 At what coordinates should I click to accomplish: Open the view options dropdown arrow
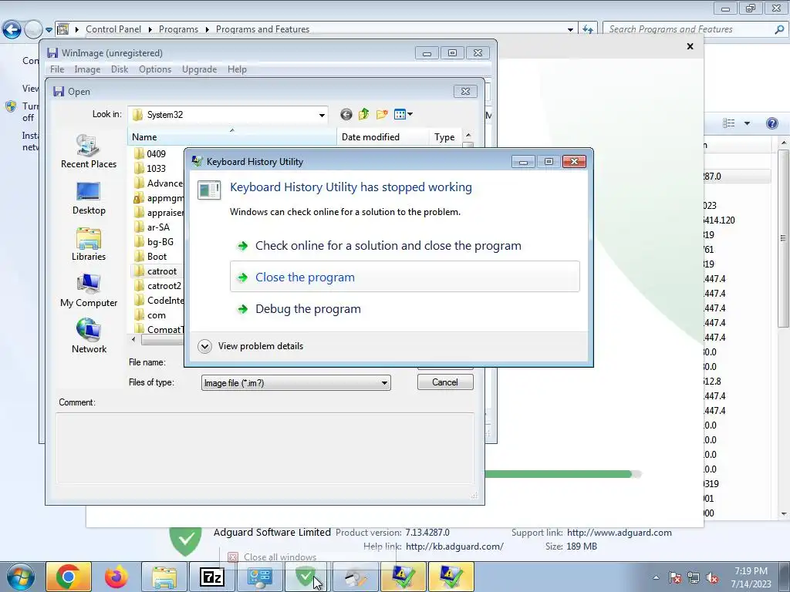point(747,123)
